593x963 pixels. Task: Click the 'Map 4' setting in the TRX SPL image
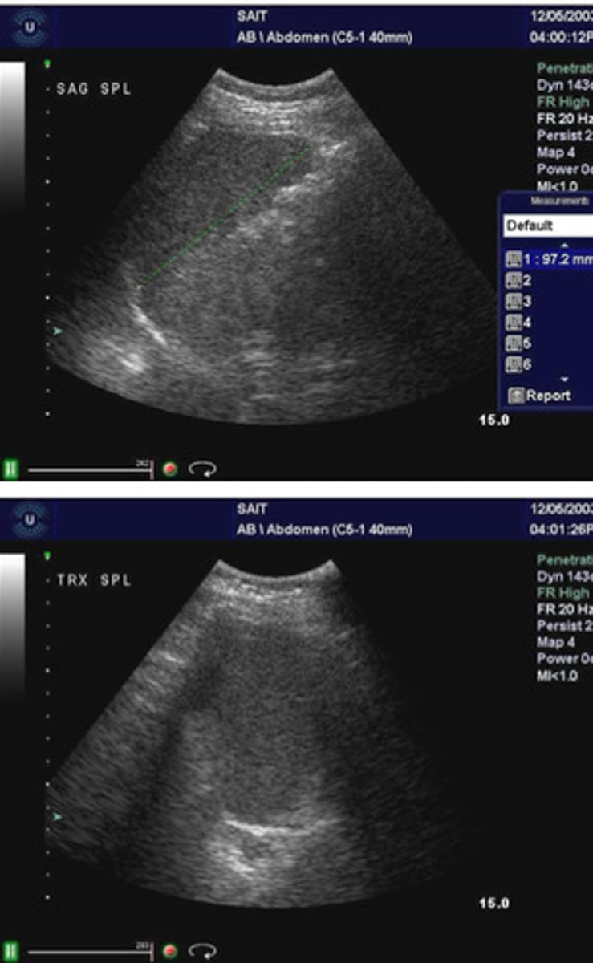[555, 643]
